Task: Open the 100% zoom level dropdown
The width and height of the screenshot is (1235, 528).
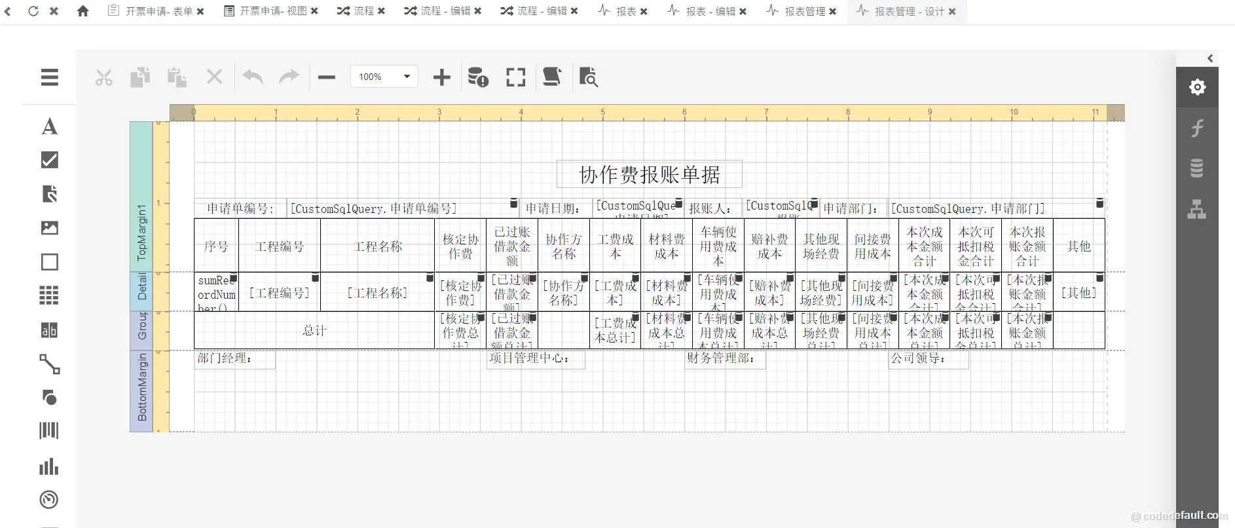Action: click(x=407, y=77)
